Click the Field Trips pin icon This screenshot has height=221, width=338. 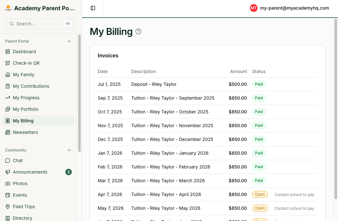(8, 207)
